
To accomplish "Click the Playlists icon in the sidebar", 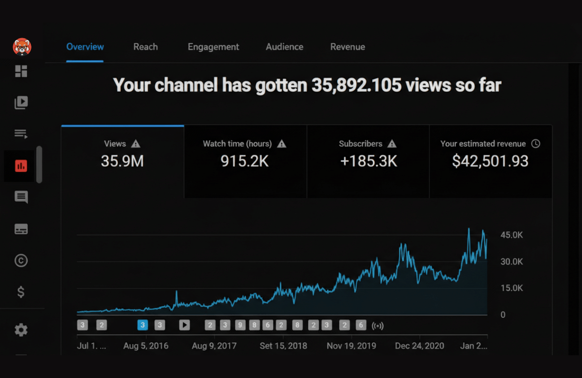I will [21, 134].
